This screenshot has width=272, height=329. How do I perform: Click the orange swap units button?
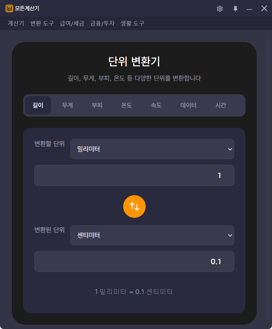coord(134,206)
